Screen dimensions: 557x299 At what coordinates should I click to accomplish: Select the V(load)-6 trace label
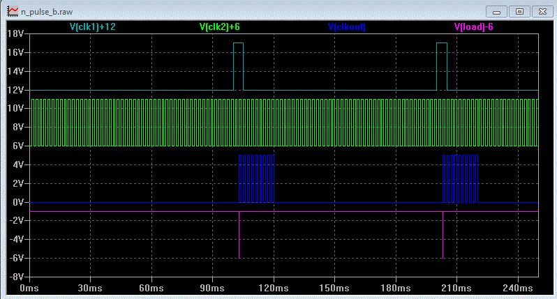(x=473, y=27)
